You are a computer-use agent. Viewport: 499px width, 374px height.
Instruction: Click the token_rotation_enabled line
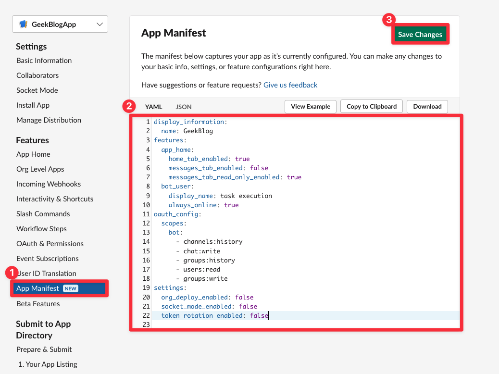(x=215, y=316)
